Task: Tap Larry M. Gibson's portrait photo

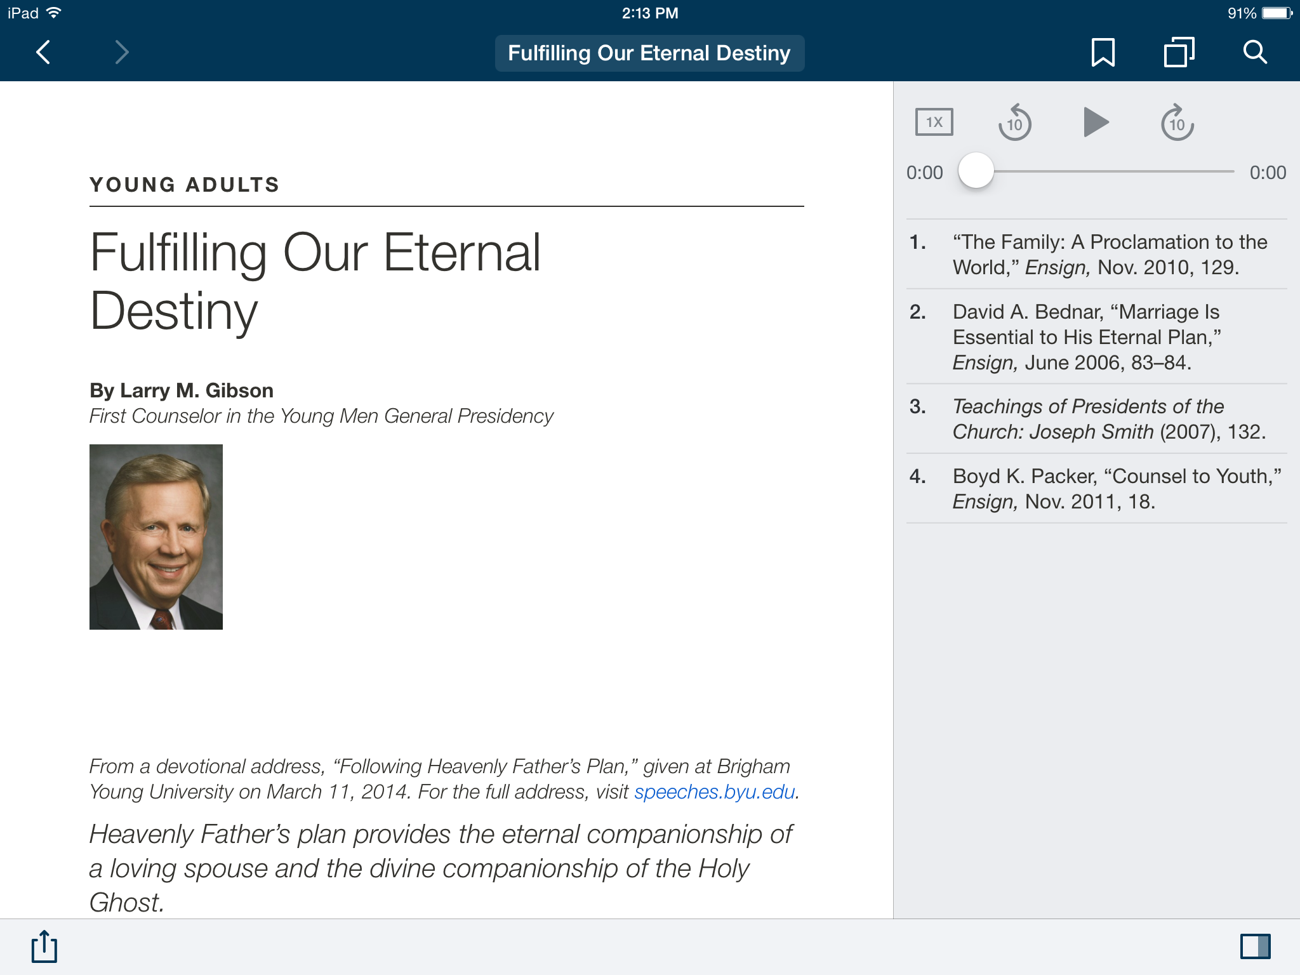Action: 156,537
